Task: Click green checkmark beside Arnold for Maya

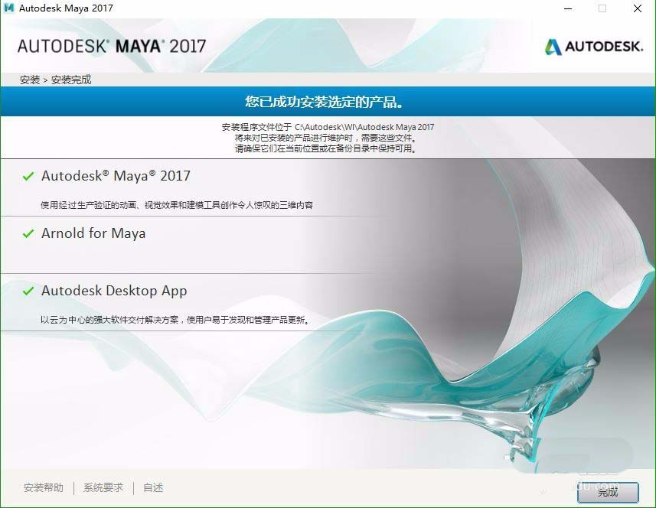Action: (x=28, y=233)
